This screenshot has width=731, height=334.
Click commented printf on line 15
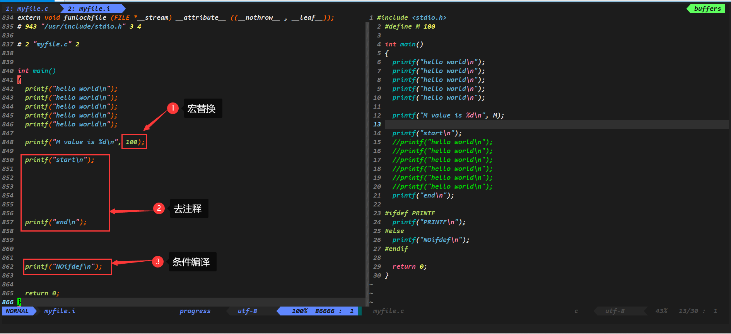(442, 142)
